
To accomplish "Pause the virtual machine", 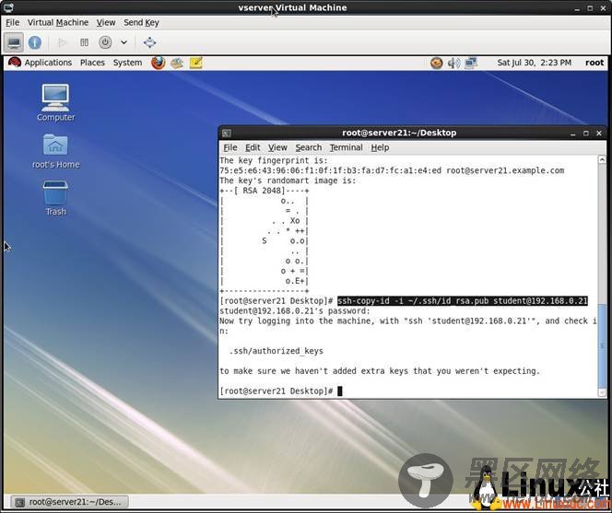I will (x=84, y=42).
